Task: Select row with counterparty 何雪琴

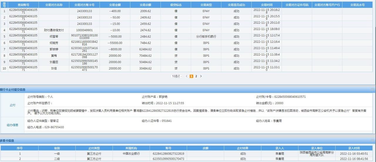Action: click(x=54, y=37)
